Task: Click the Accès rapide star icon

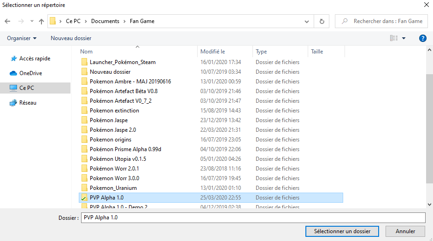Action: click(13, 59)
